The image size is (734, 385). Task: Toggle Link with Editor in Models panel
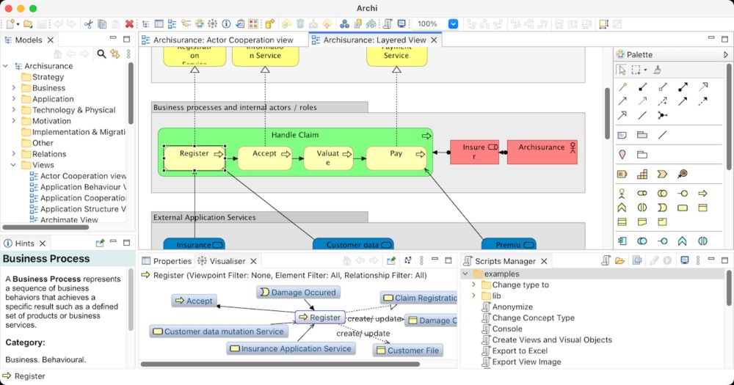click(115, 54)
